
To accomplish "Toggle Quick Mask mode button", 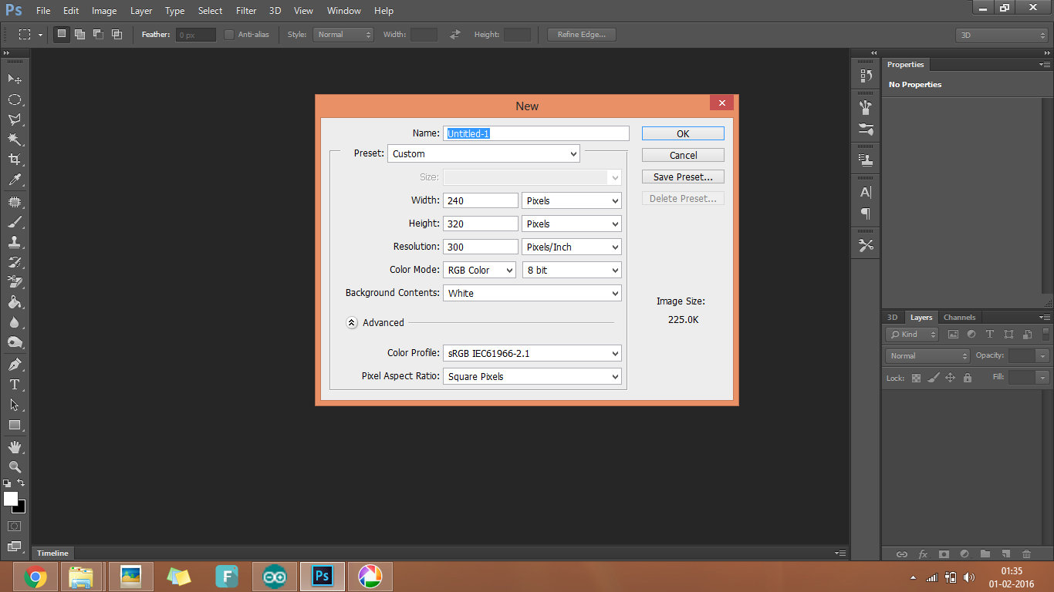I will 15,526.
